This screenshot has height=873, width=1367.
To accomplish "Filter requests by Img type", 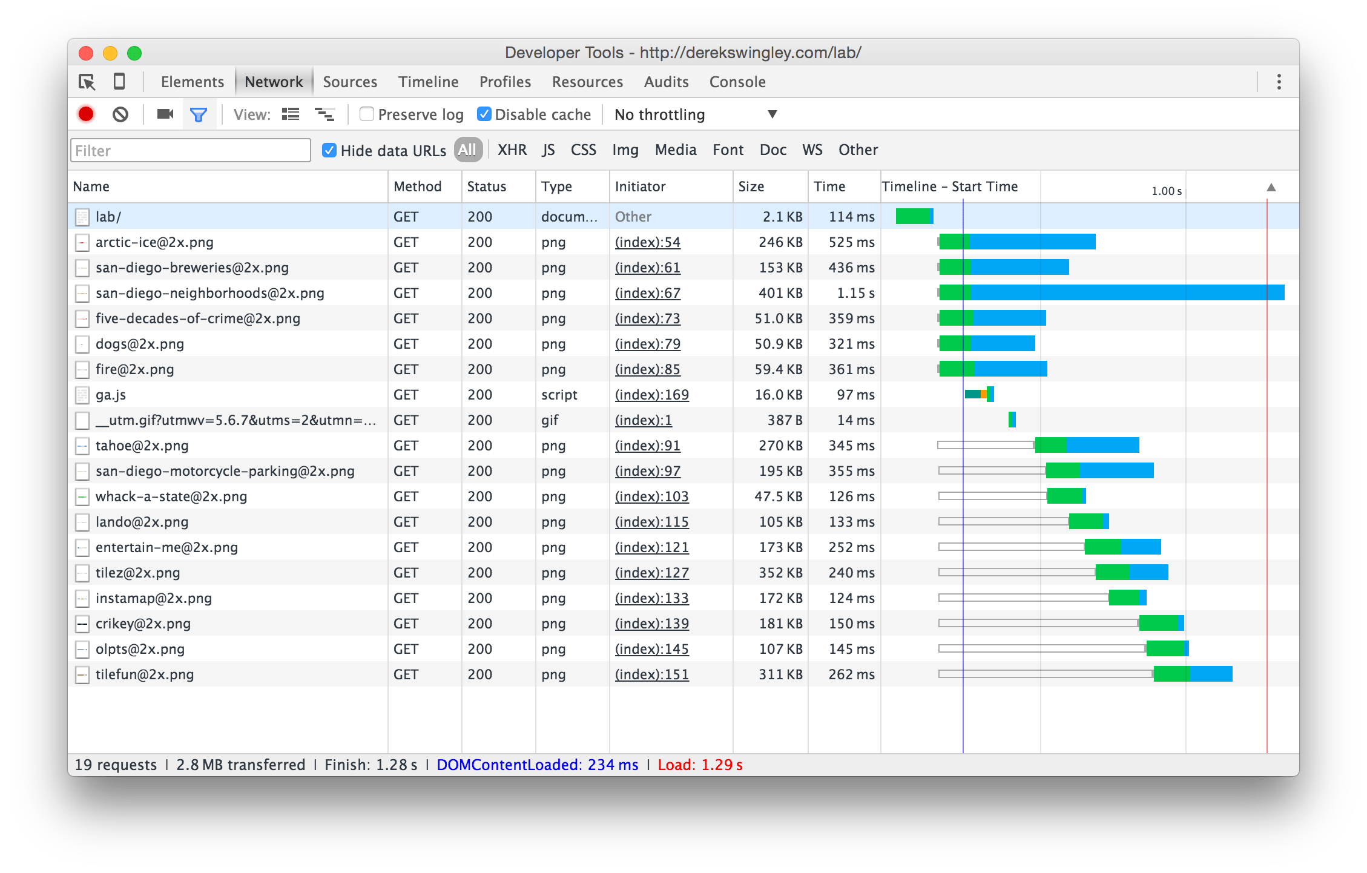I will tap(625, 150).
